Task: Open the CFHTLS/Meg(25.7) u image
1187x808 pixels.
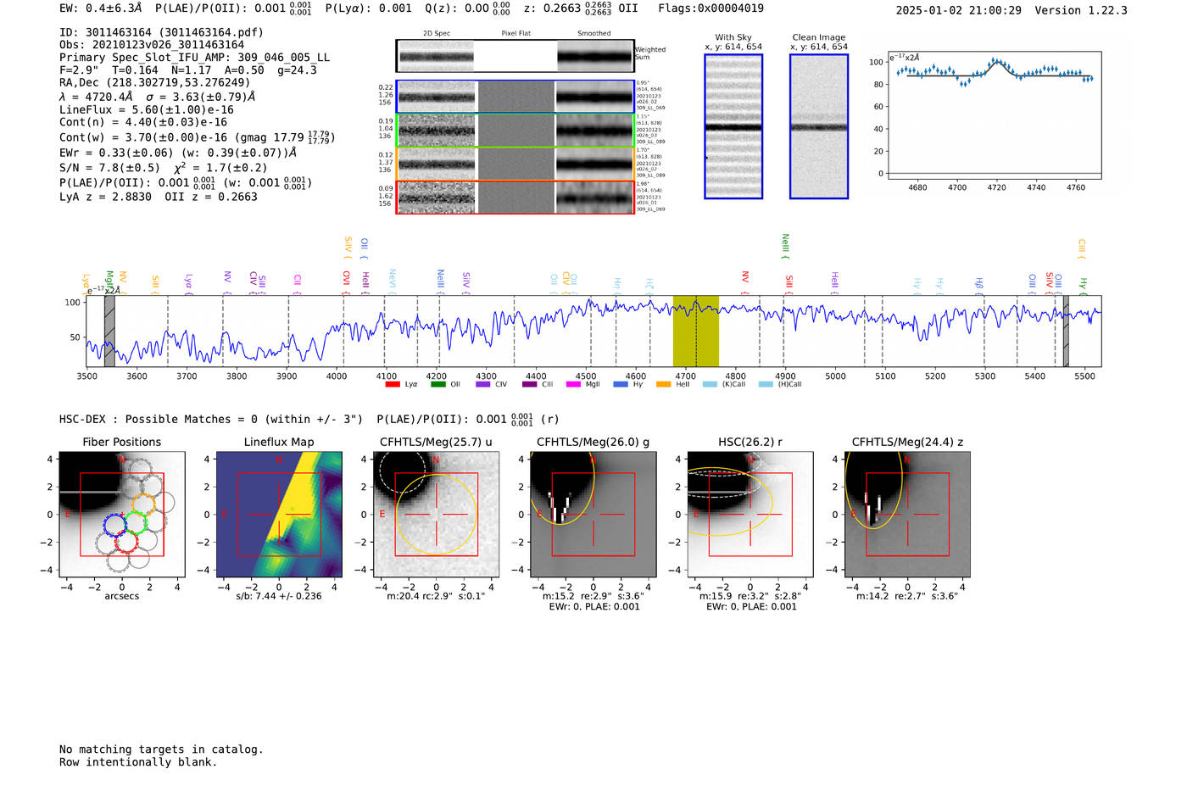Action: click(x=436, y=515)
